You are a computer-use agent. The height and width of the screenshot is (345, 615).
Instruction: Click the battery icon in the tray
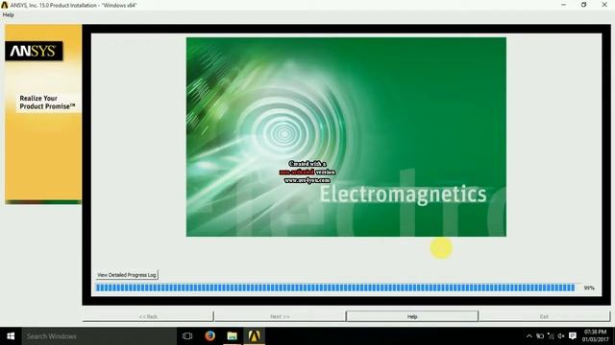pyautogui.click(x=540, y=336)
